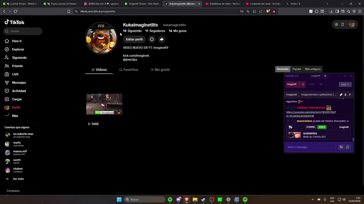
Task: Click the pin icon in KickTalk header
Action: [350, 95]
